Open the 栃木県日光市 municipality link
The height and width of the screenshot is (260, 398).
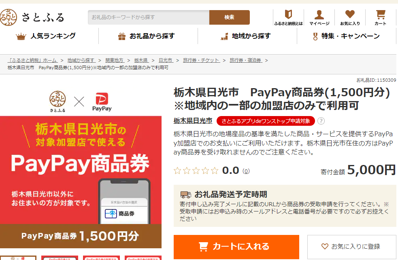(193, 121)
